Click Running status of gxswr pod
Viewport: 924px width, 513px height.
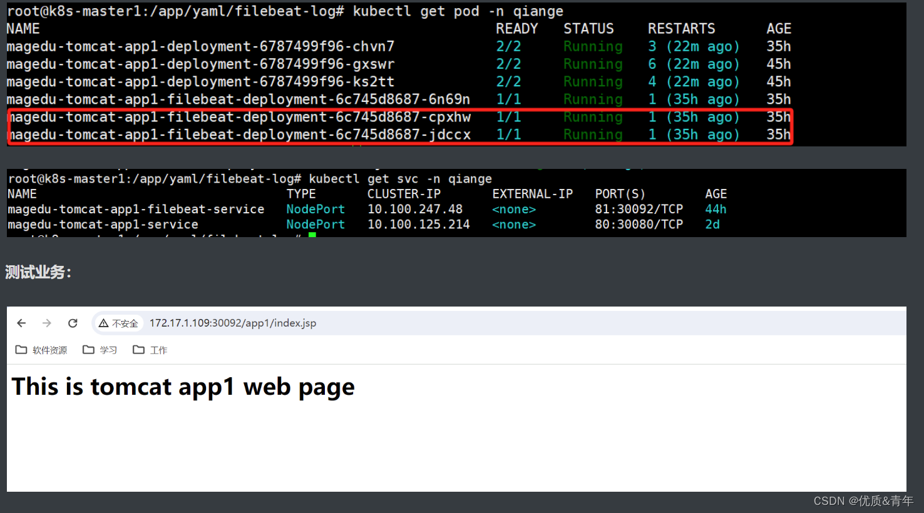593,64
